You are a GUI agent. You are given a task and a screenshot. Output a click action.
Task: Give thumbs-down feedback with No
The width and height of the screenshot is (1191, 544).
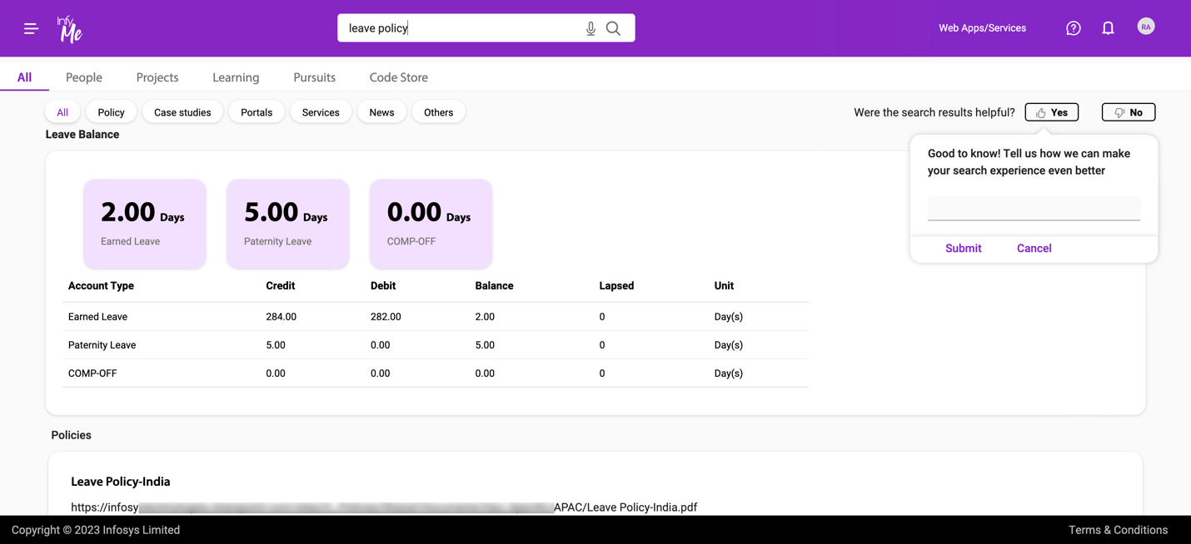(1129, 111)
